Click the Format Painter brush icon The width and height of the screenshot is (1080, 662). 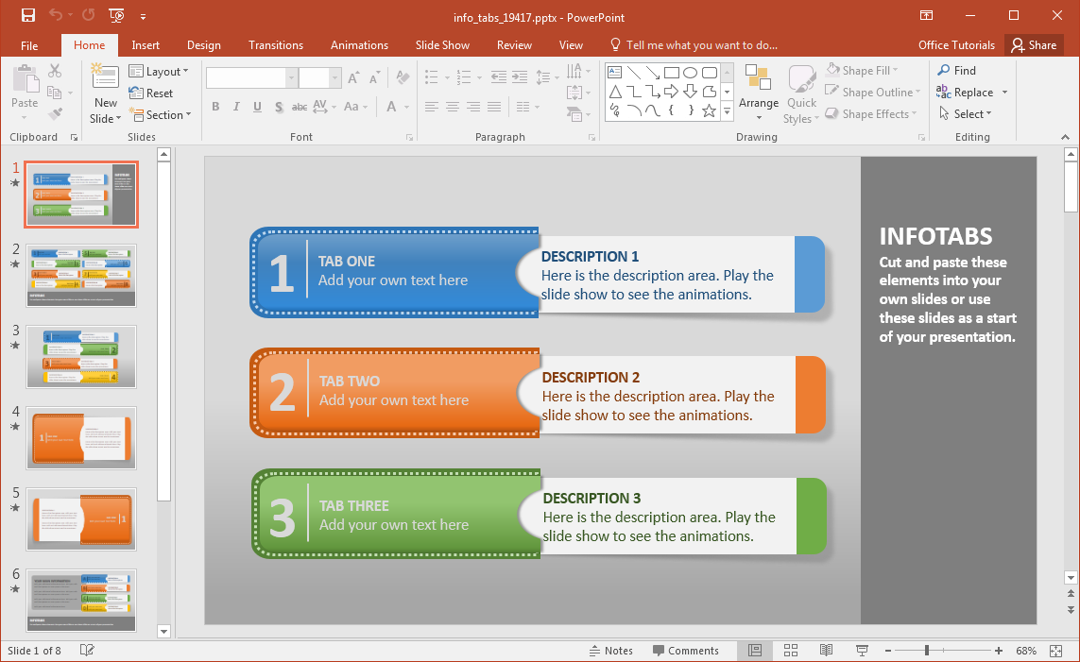point(55,113)
